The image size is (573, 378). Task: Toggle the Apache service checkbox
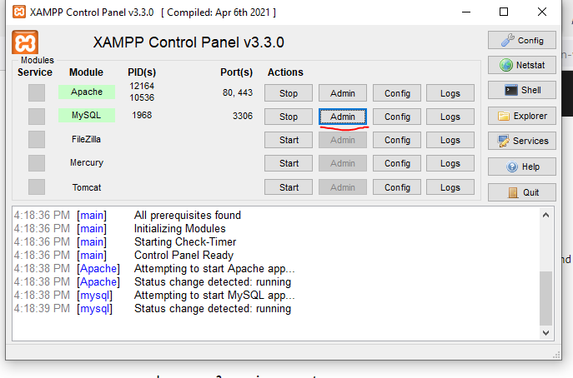pyautogui.click(x=37, y=92)
